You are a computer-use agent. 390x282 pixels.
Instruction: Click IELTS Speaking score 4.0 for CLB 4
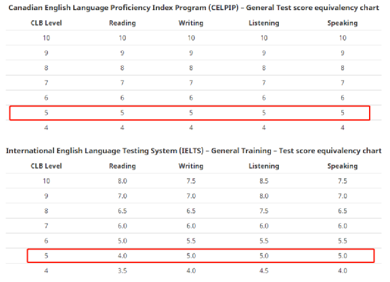[343, 270]
